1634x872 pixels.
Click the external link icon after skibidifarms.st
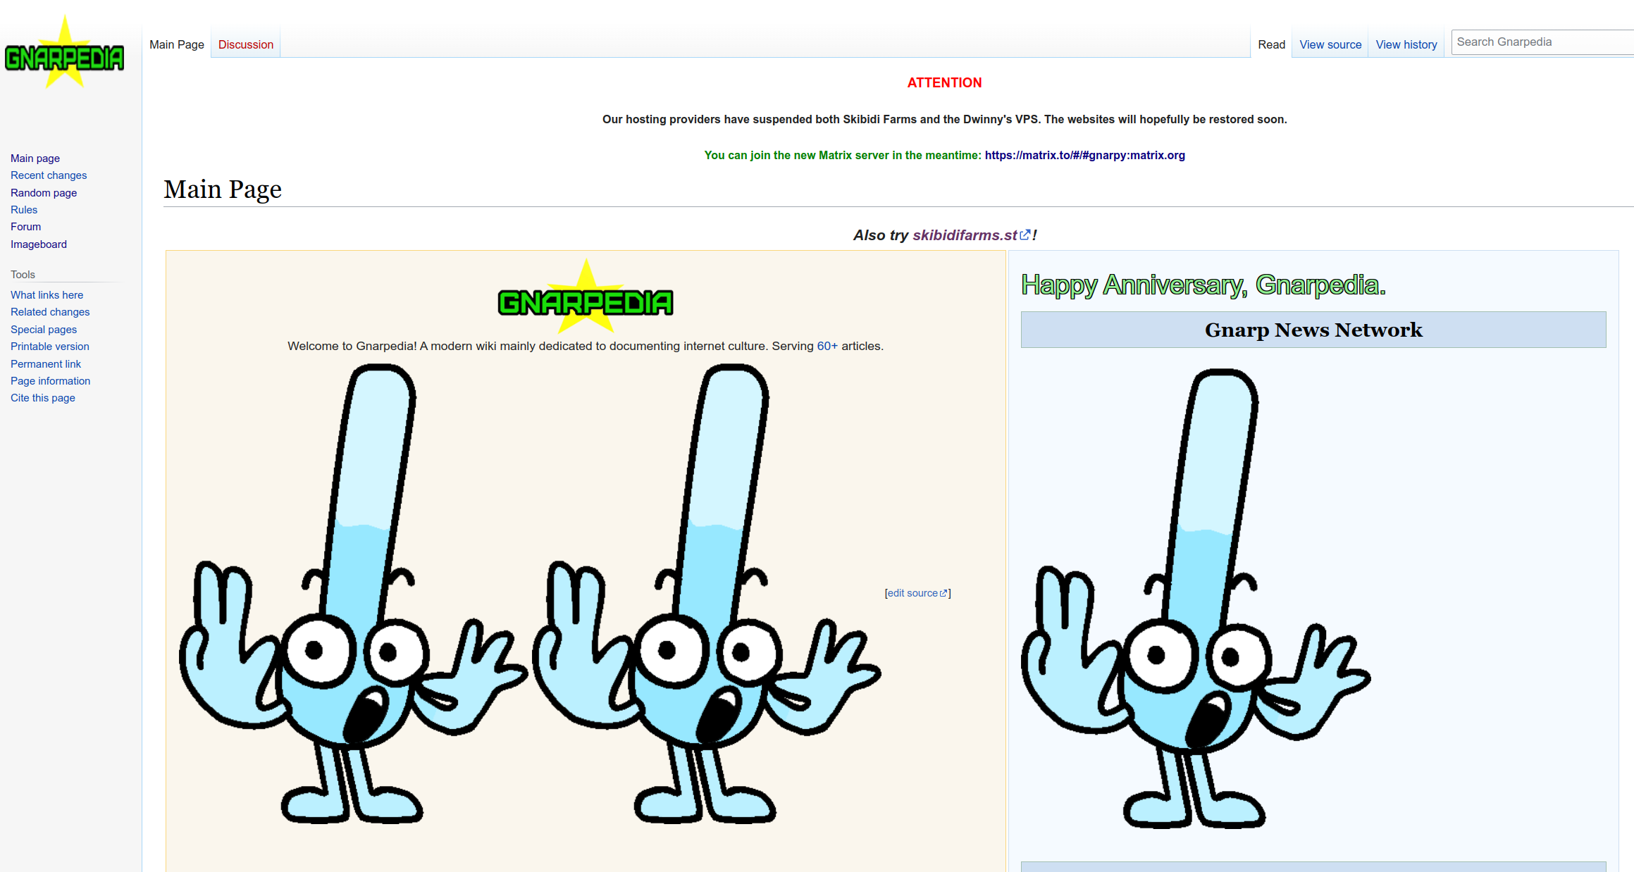(x=1025, y=235)
